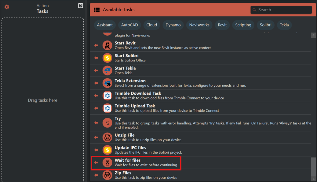Screen dimensions: 317x182
Task: Add Trimble Upload Task using its arrow
Action: pos(96,108)
